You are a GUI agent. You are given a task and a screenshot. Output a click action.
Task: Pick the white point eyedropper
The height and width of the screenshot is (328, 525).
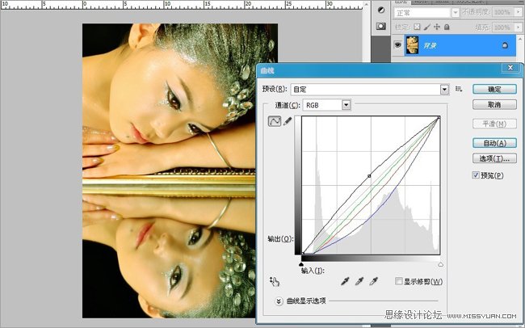point(373,281)
